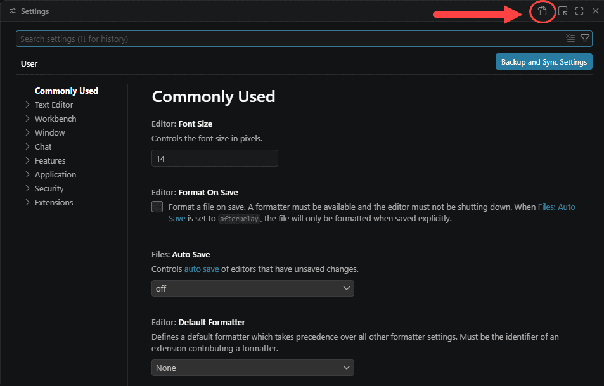Expand the Application section chevron
Image resolution: width=604 pixels, height=386 pixels.
pyautogui.click(x=27, y=174)
